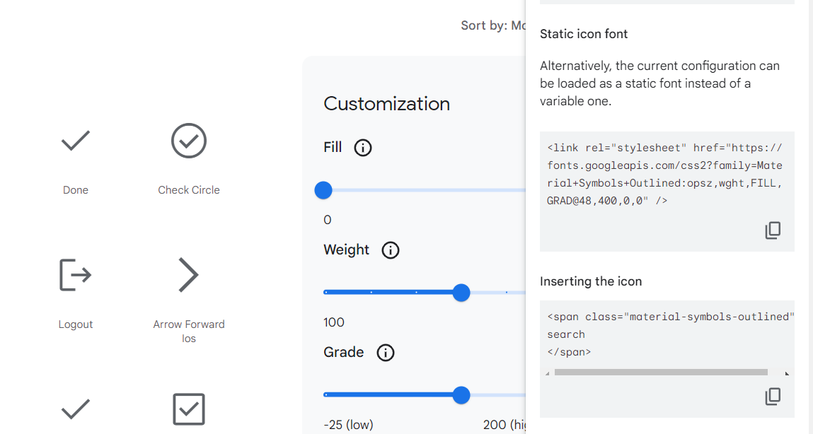The width and height of the screenshot is (813, 434).
Task: Select the Arrow Forward Ios chevron icon
Action: coord(188,275)
